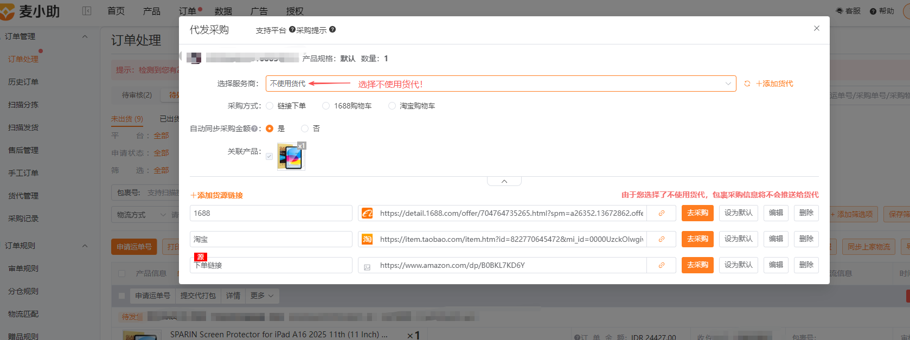
Task: Set the amazon link as default
Action: click(x=739, y=265)
